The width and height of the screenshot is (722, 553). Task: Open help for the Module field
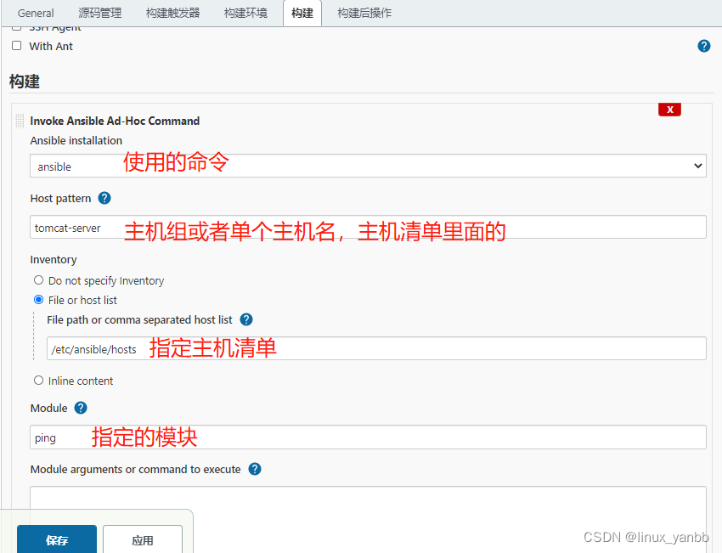pyautogui.click(x=80, y=408)
